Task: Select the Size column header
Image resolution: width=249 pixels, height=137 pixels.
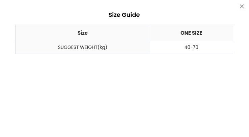Action: [83, 33]
